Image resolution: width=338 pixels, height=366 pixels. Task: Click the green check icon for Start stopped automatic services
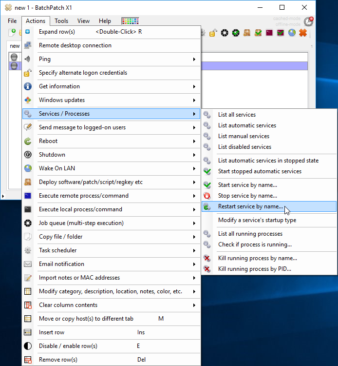click(207, 171)
